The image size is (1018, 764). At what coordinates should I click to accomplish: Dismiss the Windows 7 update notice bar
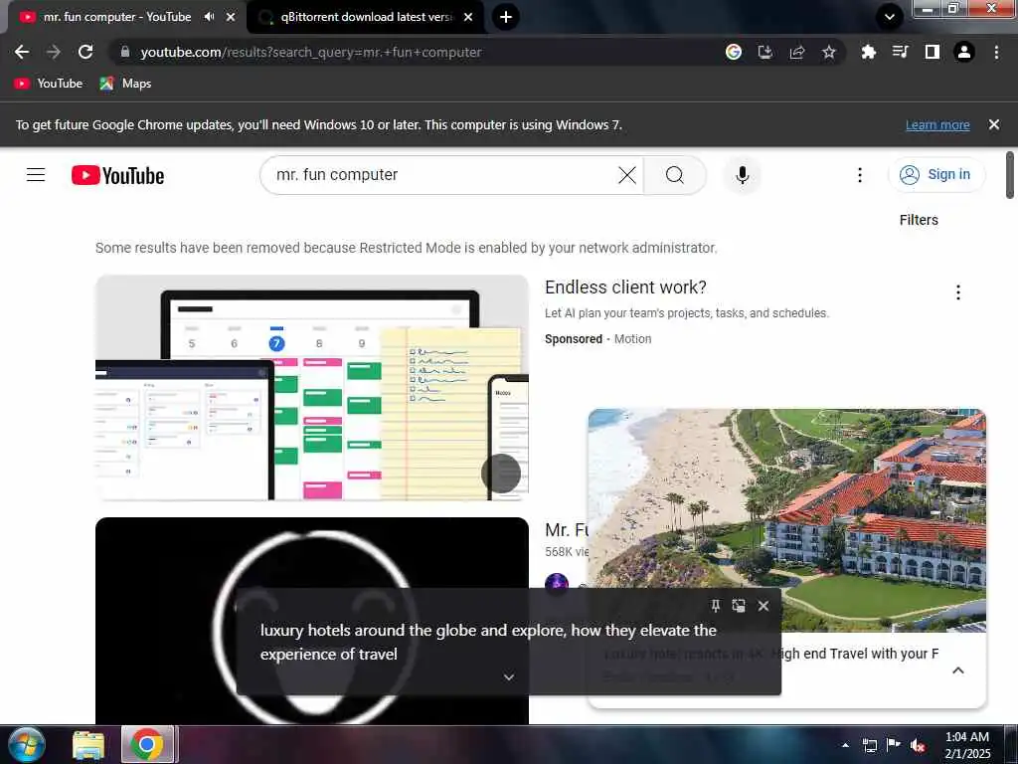tap(993, 124)
